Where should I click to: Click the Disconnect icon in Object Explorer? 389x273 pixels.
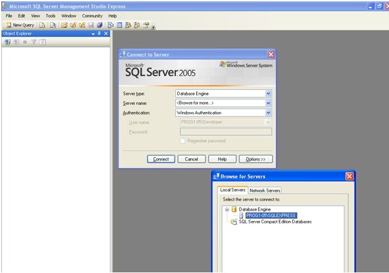16,42
